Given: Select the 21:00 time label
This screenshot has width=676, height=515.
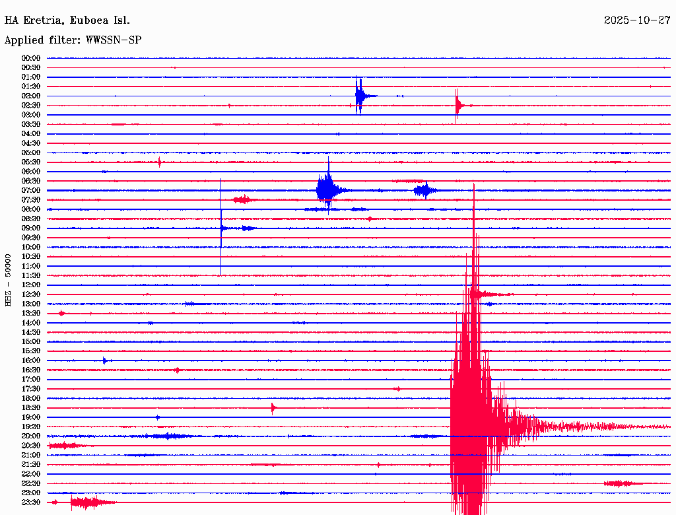Looking at the screenshot, I should [31, 455].
